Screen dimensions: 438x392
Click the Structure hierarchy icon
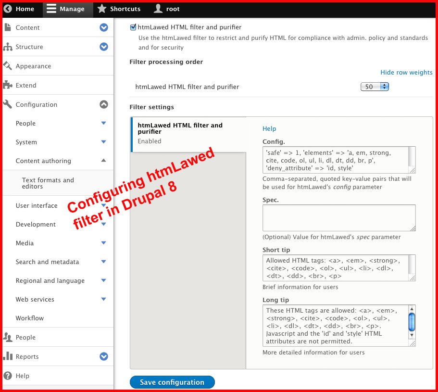pos(8,47)
